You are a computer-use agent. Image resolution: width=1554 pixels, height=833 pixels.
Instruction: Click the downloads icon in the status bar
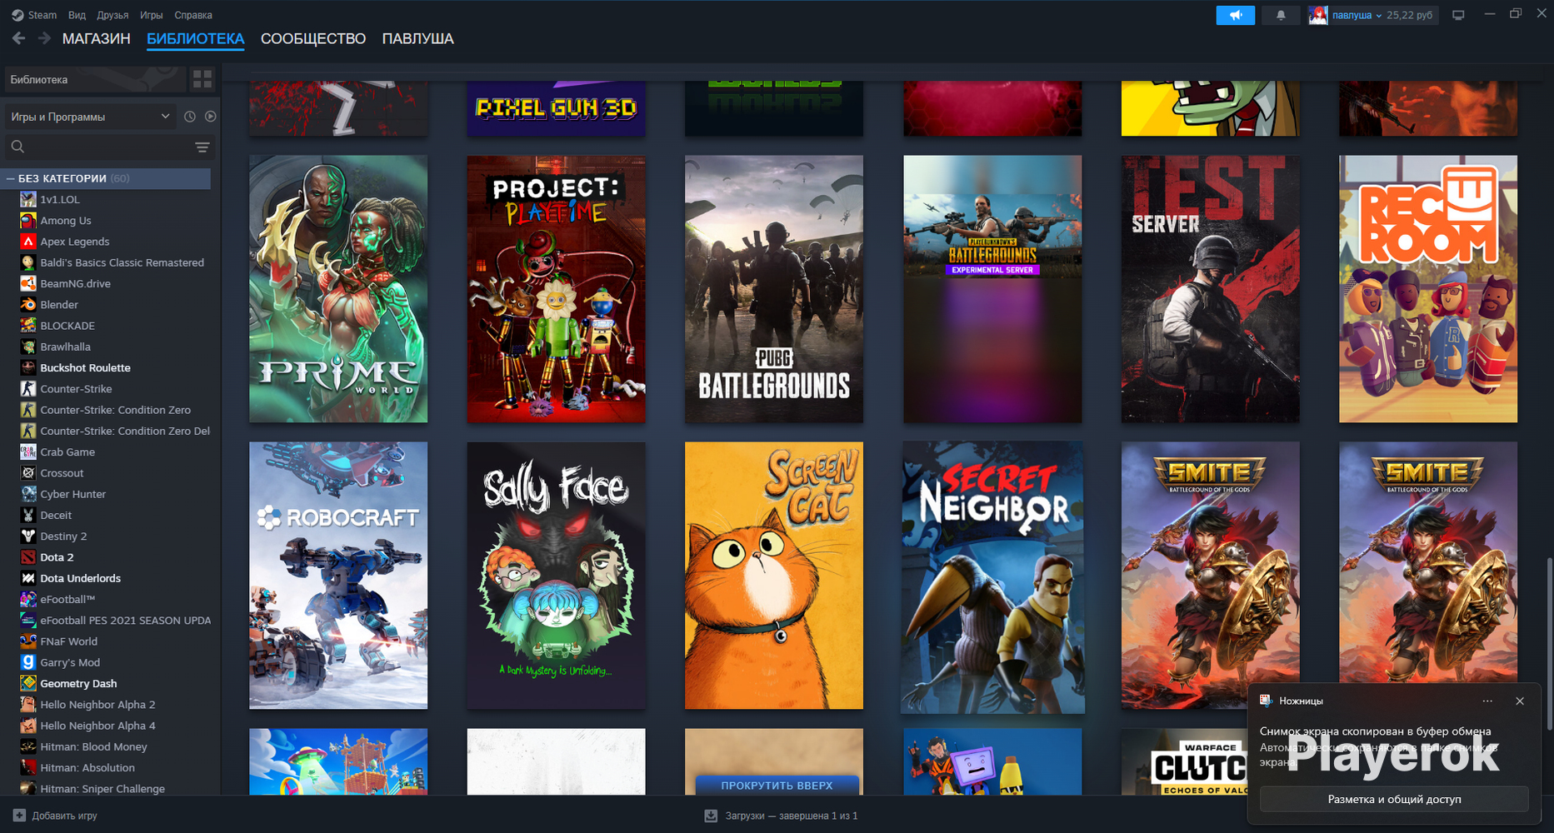[x=711, y=816]
